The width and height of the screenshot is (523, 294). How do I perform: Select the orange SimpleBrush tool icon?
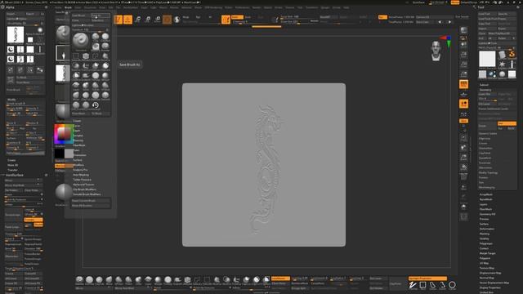coord(512,55)
